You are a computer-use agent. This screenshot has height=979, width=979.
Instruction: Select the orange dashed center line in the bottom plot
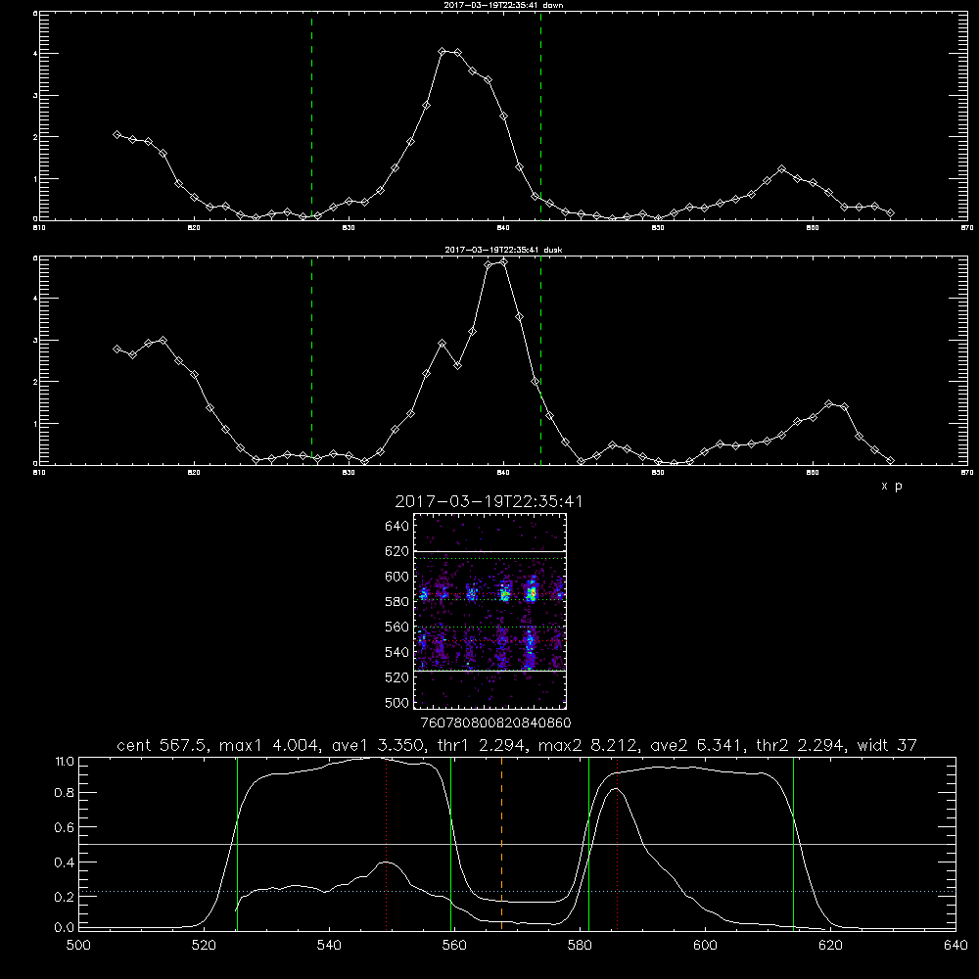click(x=502, y=844)
